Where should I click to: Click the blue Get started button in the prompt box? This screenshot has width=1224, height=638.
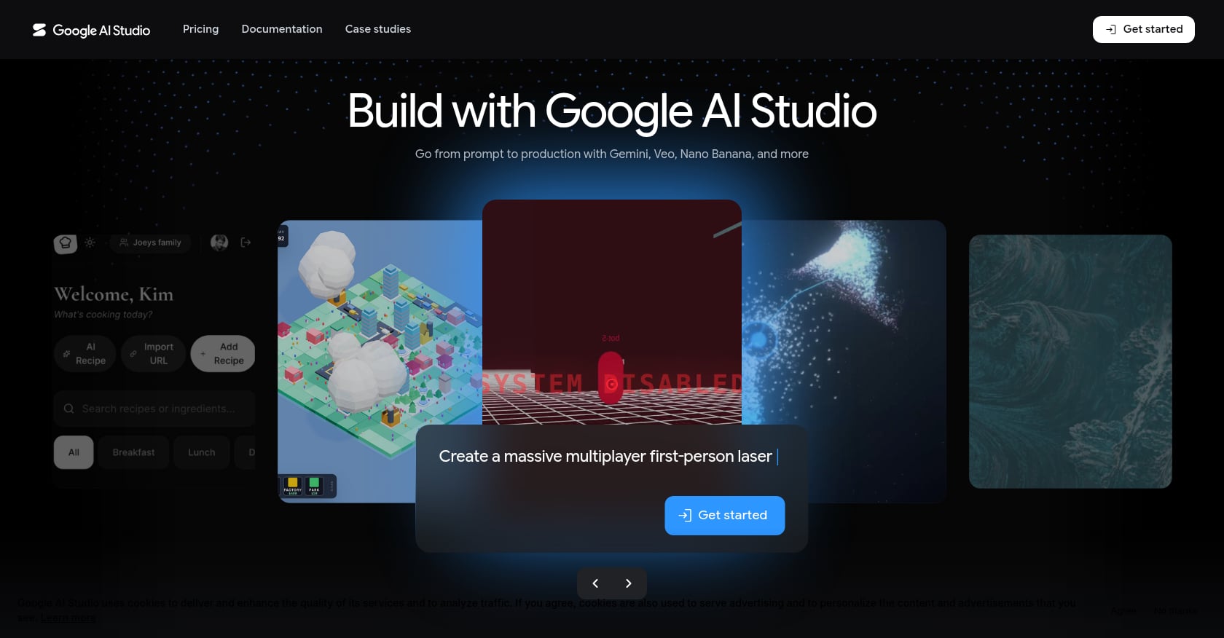tap(724, 516)
